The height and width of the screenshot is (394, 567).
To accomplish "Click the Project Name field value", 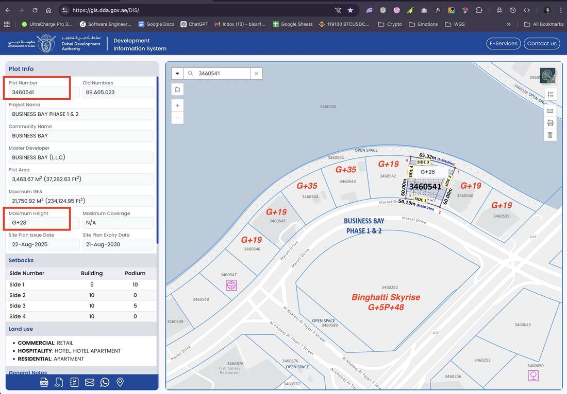I will (x=81, y=114).
